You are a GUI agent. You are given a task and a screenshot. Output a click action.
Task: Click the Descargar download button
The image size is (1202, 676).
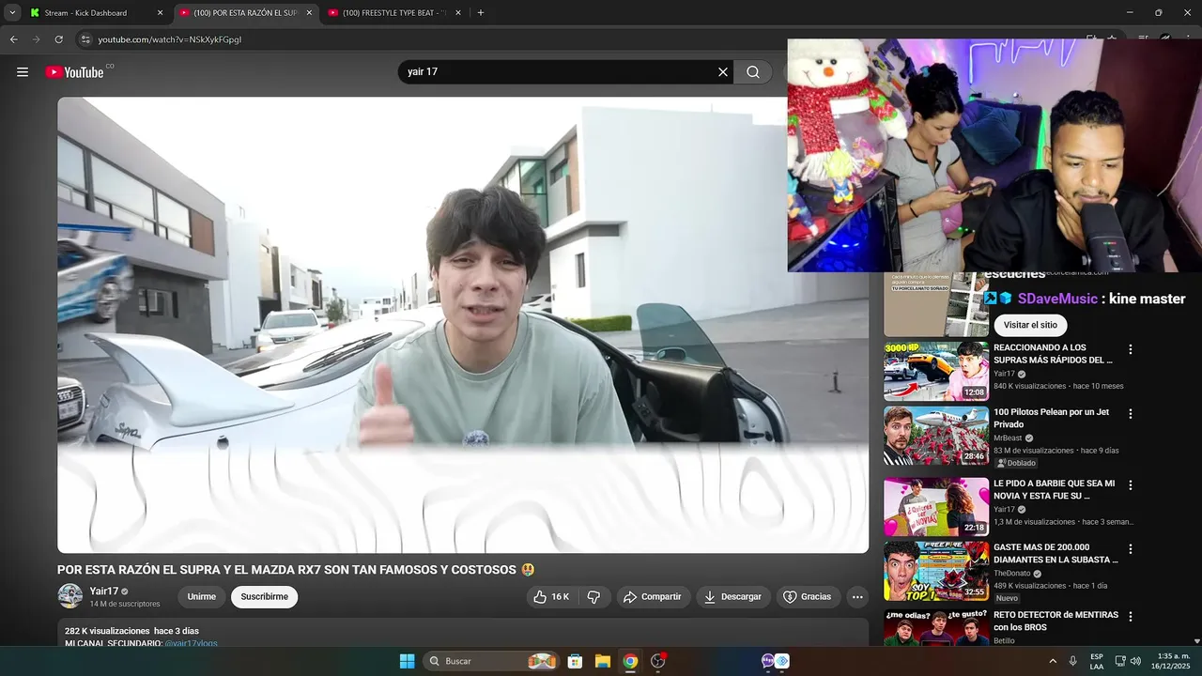click(733, 597)
